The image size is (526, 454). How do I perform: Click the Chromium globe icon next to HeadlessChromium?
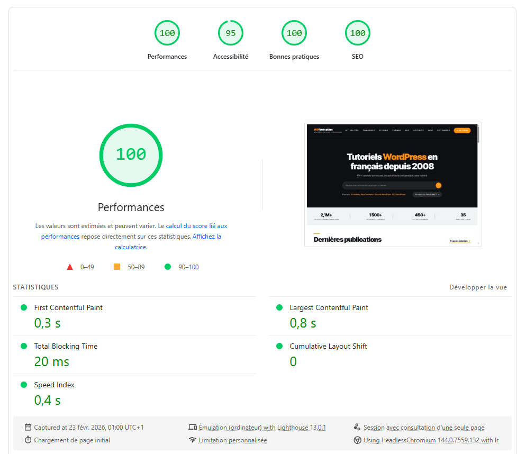[357, 440]
